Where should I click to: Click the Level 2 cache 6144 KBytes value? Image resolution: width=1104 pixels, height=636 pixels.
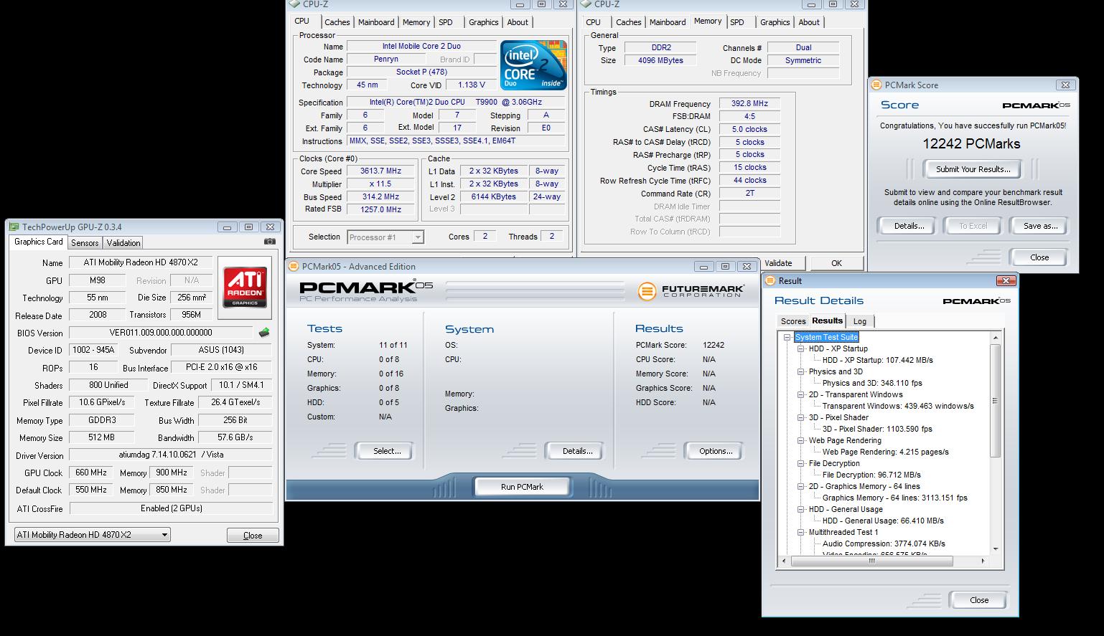tap(493, 196)
